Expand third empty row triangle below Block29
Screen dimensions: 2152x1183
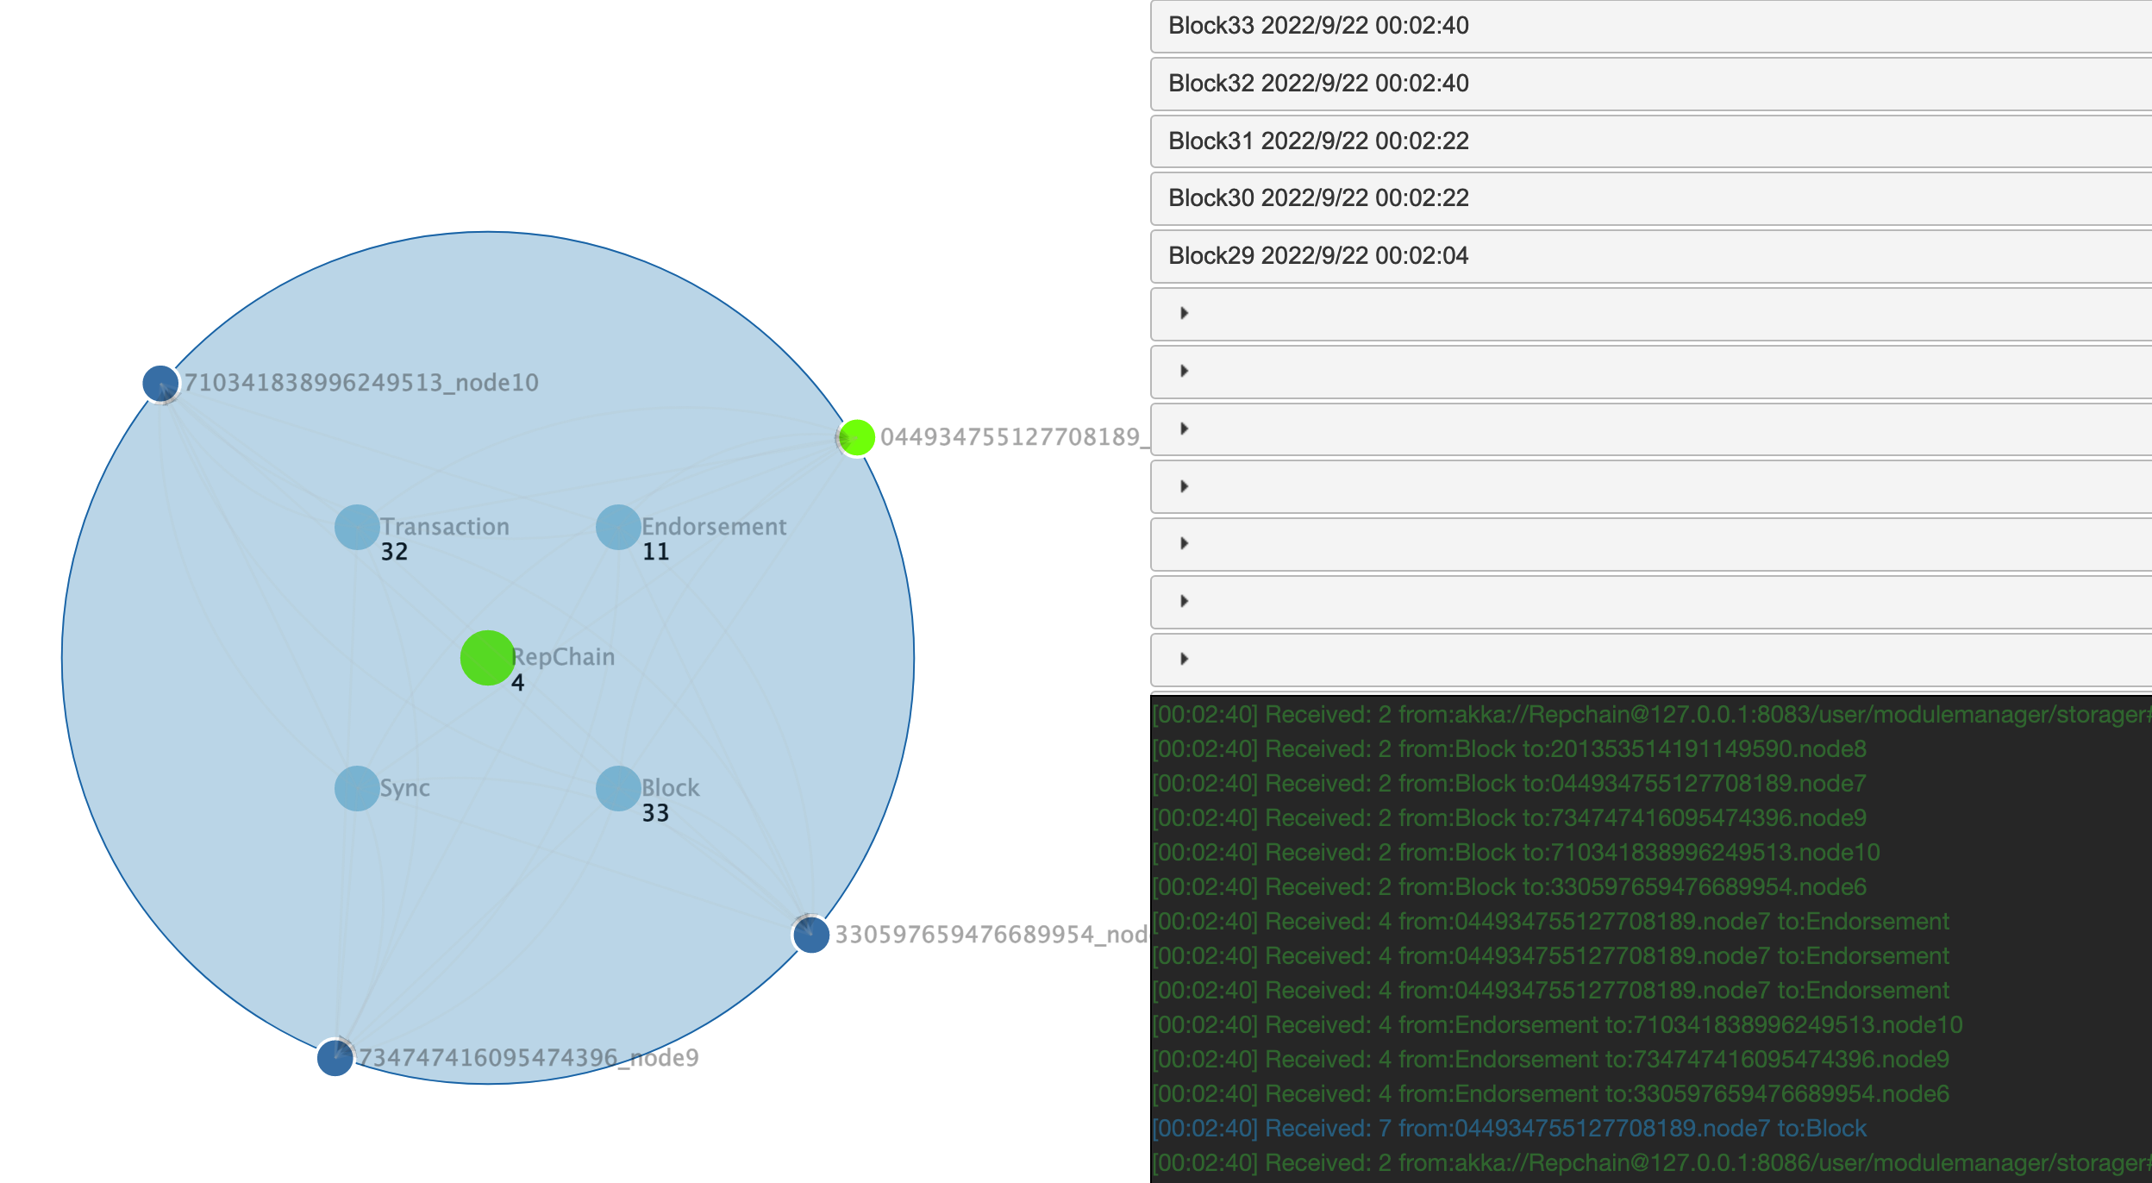tap(1185, 429)
